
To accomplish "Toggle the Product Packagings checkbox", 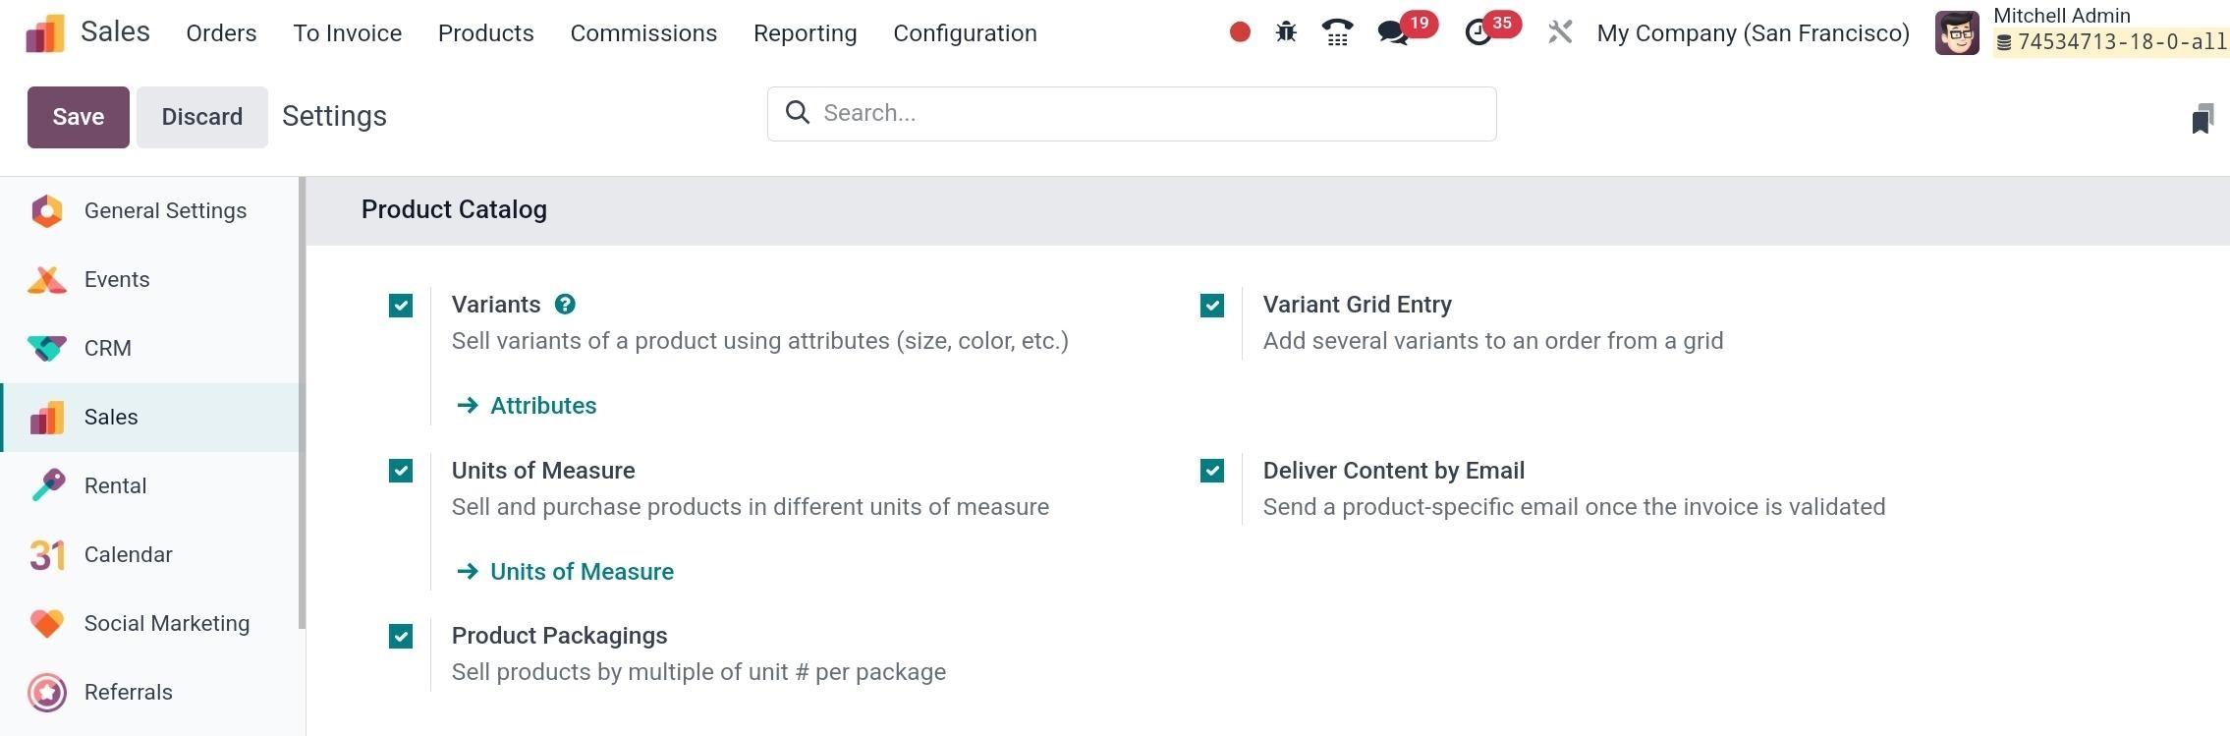I will coord(401,637).
